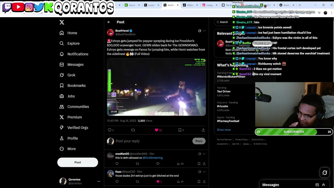This screenshot has height=188, width=334.
Task: Open #MandulBukanPilihan trend
Action: (231, 77)
